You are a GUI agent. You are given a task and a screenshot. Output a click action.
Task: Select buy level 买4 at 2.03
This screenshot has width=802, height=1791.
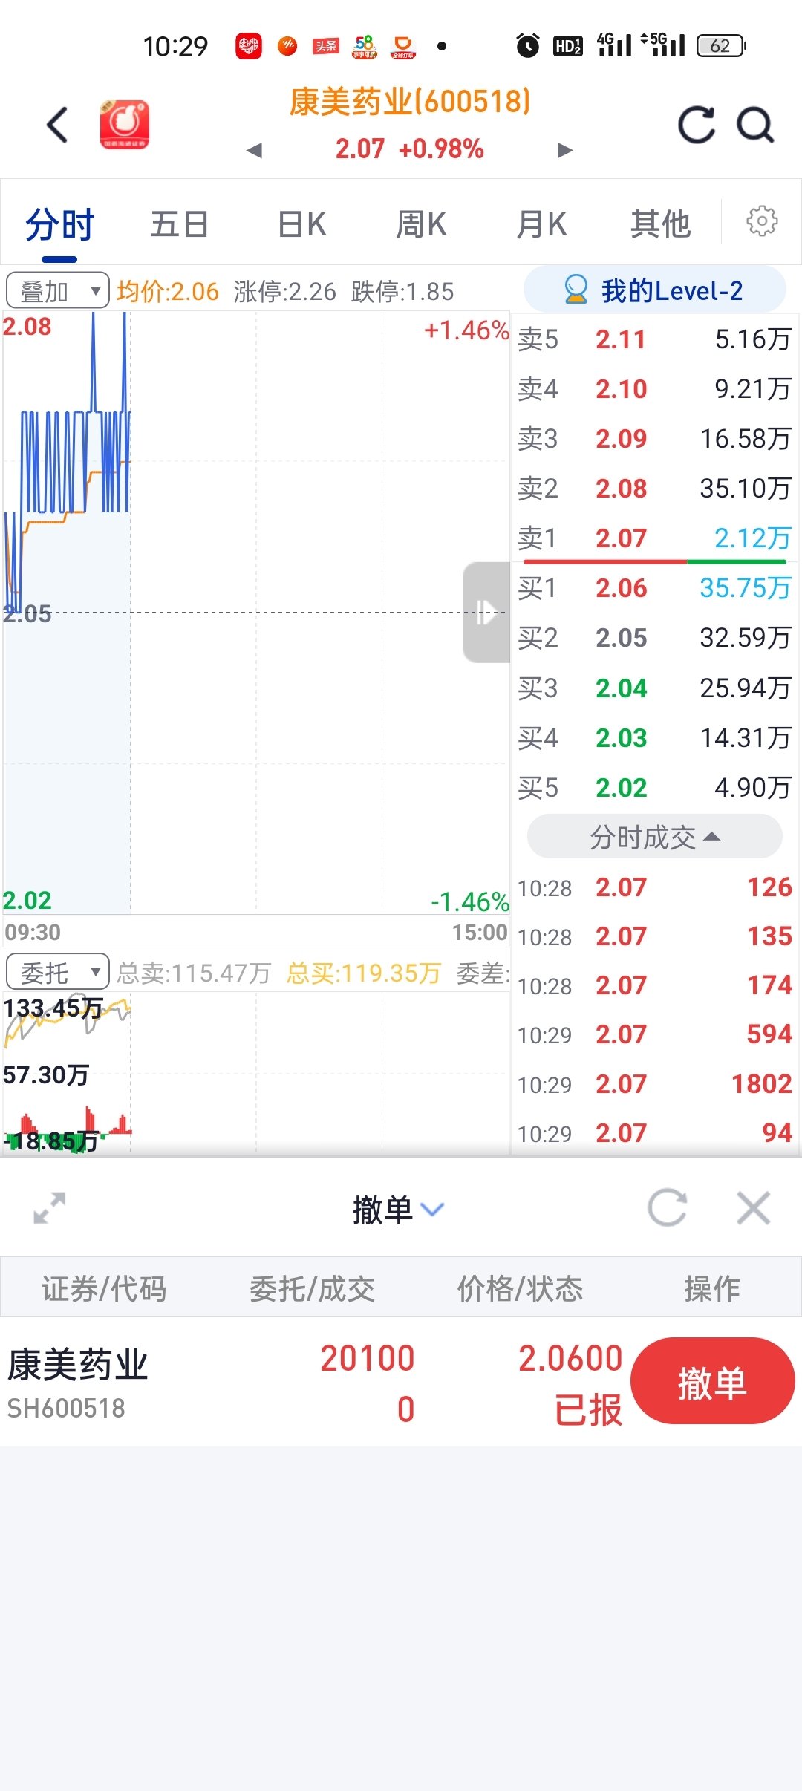coord(654,737)
